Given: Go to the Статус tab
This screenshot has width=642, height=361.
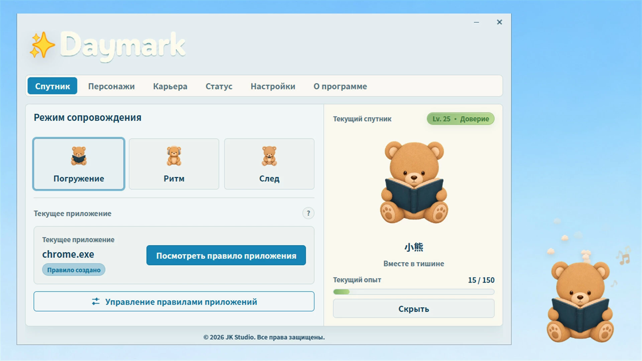Looking at the screenshot, I should point(219,86).
